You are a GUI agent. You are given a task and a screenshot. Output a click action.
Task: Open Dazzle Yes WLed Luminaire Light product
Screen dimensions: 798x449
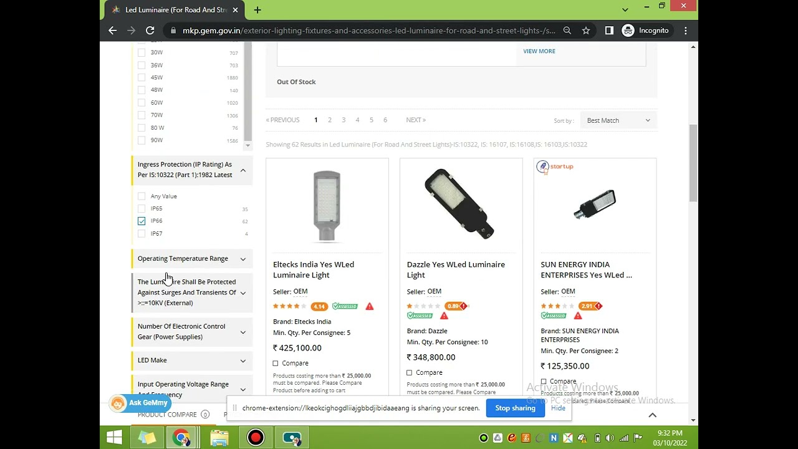click(456, 269)
